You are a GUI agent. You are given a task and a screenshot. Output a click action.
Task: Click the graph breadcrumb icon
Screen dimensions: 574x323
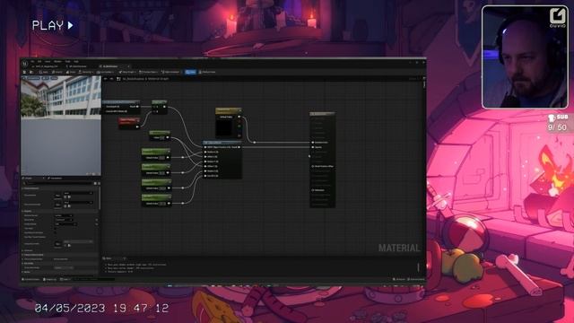[117, 79]
